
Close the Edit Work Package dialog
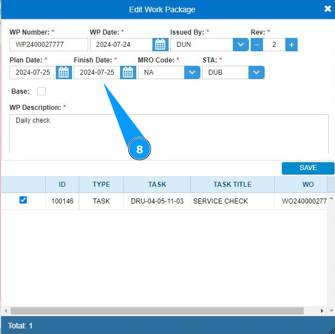328,9
